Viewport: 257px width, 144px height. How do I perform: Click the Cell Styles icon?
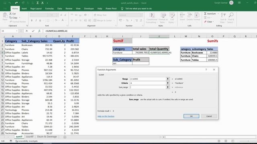172,15
